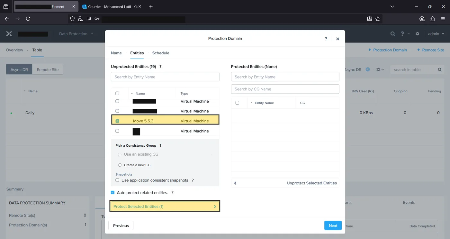Image resolution: width=450 pixels, height=239 pixels.
Task: Open browser extensions puzzle icon
Action: (432, 19)
